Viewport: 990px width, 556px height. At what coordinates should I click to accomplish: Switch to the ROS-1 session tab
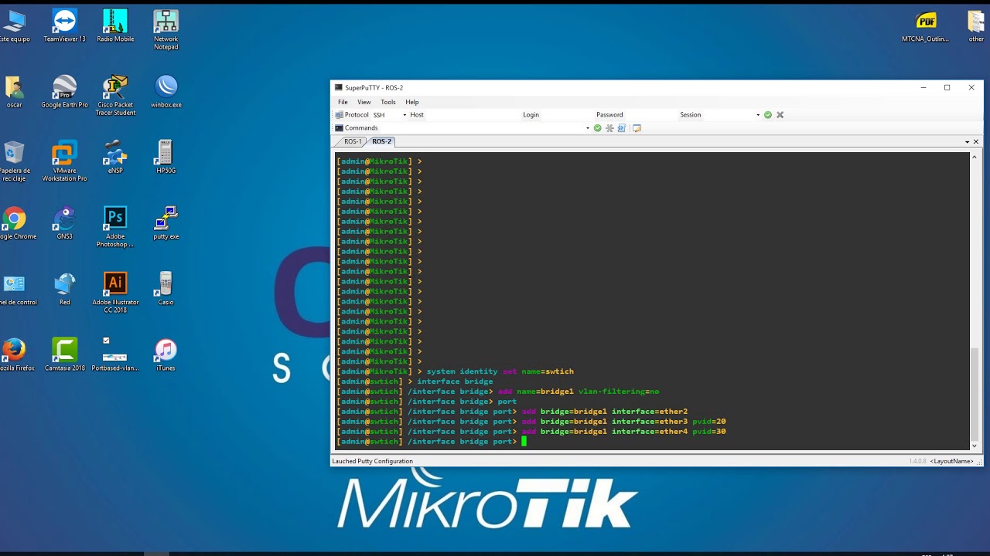[x=353, y=142]
